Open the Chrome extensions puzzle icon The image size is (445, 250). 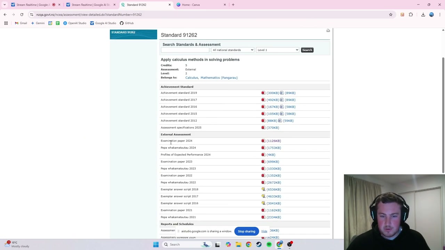[x=411, y=15]
